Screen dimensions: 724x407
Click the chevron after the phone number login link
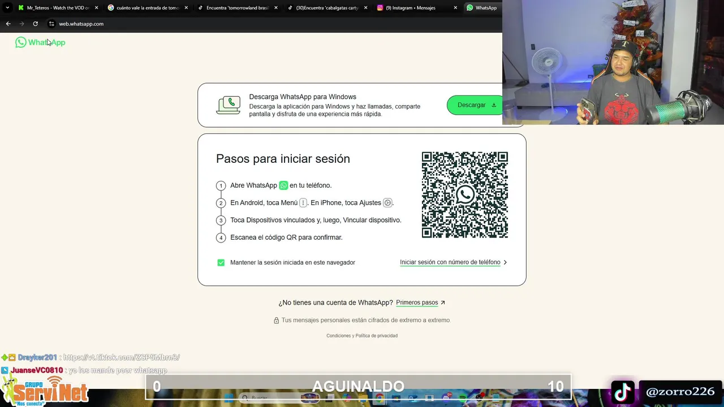(x=505, y=262)
